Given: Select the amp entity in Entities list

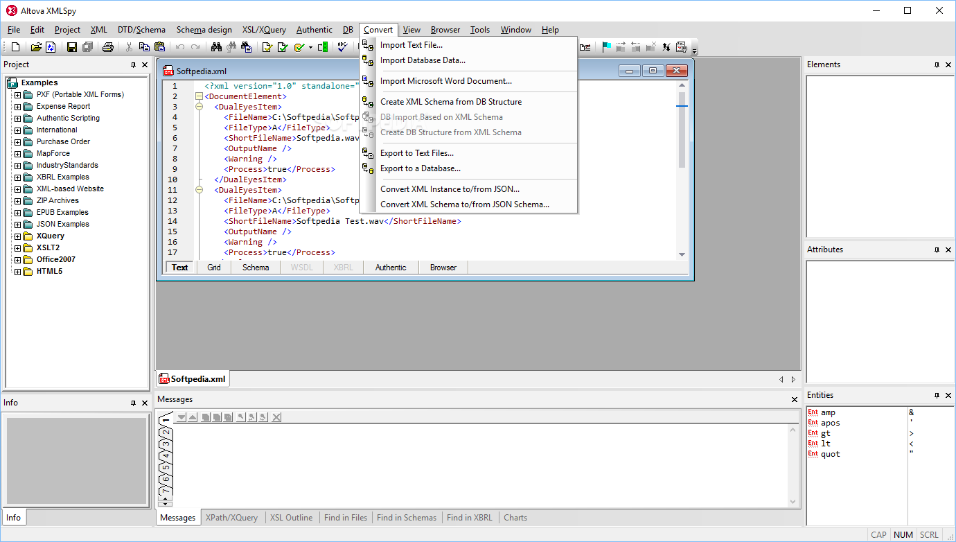Looking at the screenshot, I should [828, 412].
